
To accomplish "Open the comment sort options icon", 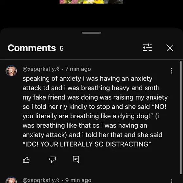I will point(147,48).
